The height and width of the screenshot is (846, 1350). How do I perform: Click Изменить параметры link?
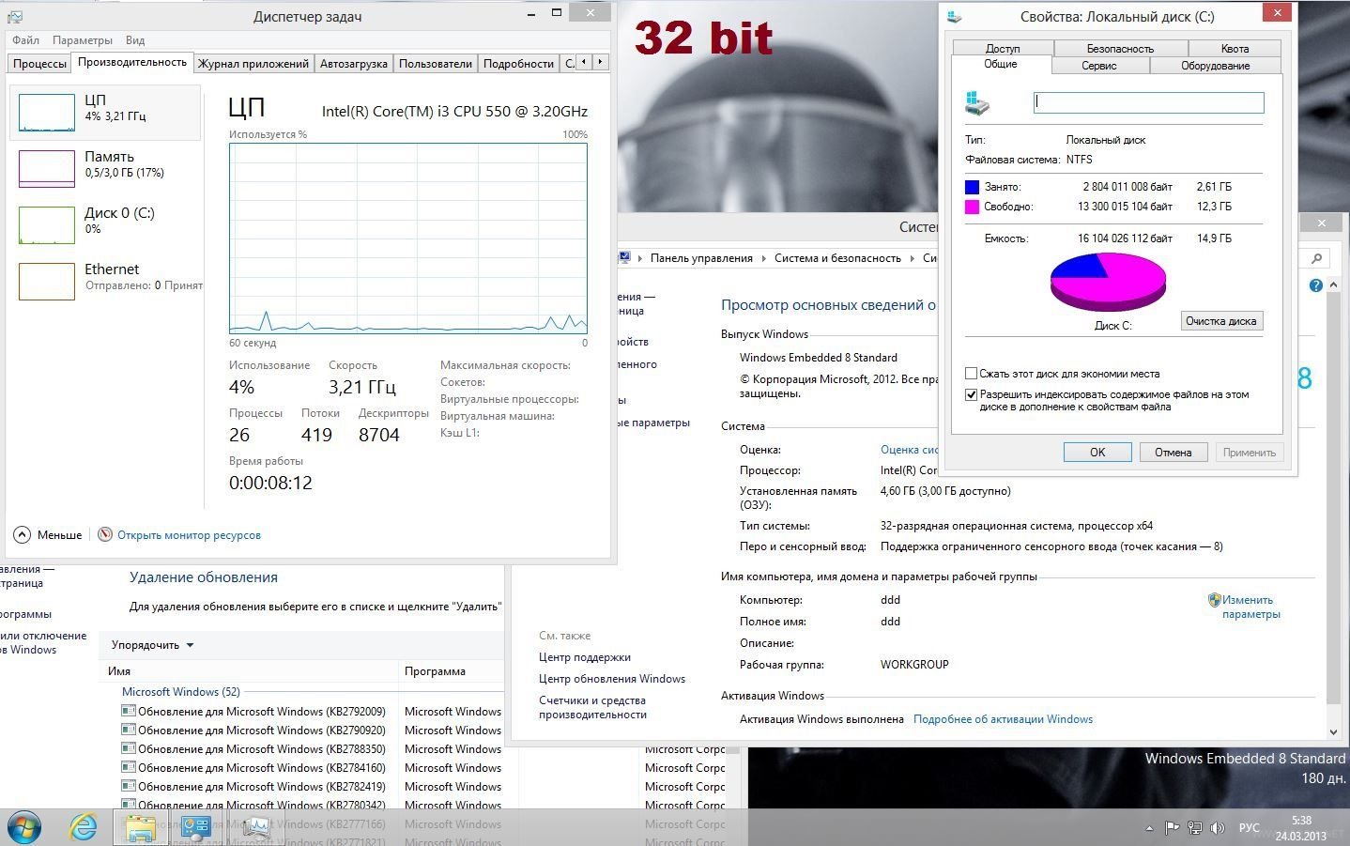click(1250, 607)
